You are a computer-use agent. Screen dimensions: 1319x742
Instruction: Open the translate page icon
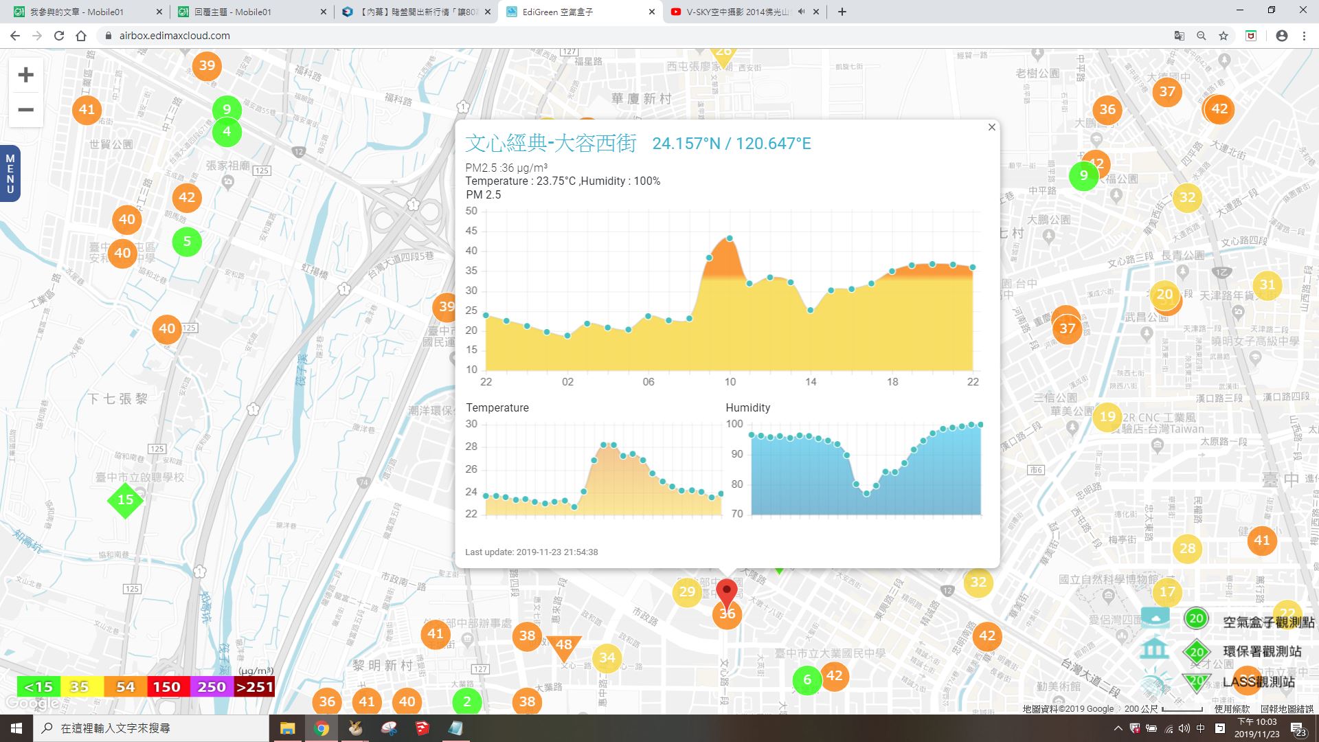pos(1179,36)
